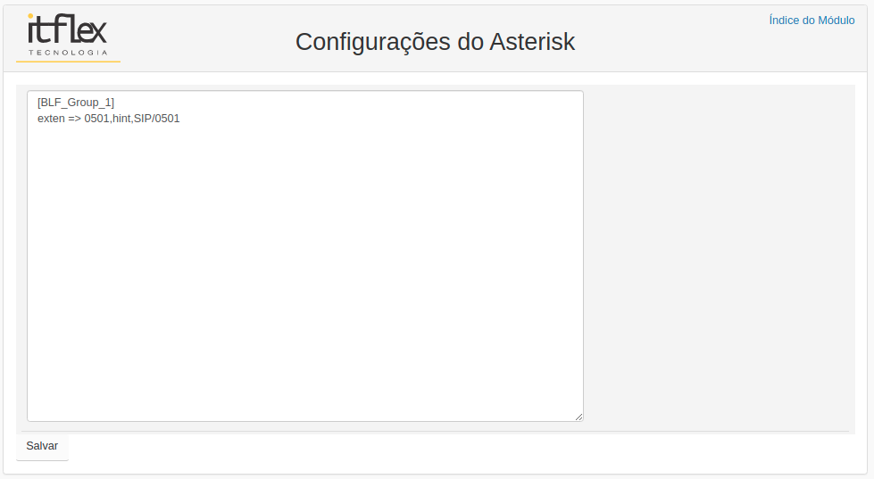Place cursor on the exten => 0501 line

tap(109, 118)
